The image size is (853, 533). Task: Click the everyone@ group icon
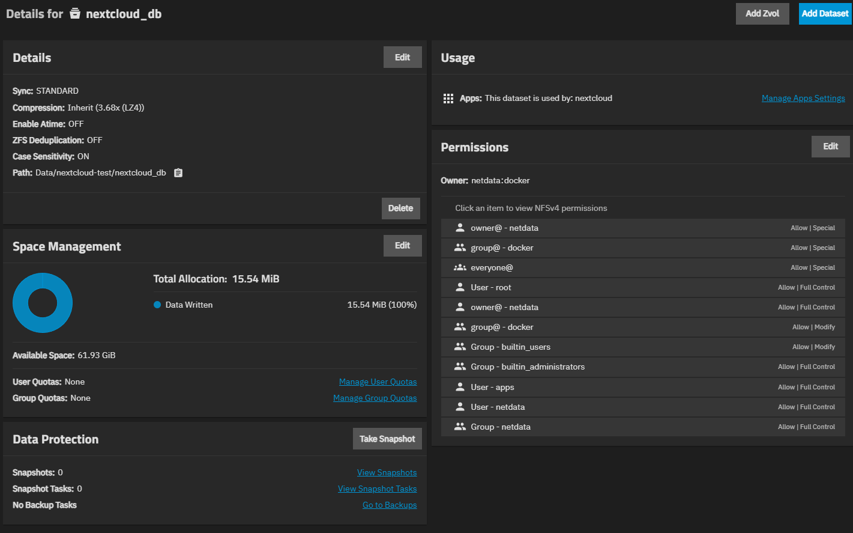pyautogui.click(x=460, y=267)
